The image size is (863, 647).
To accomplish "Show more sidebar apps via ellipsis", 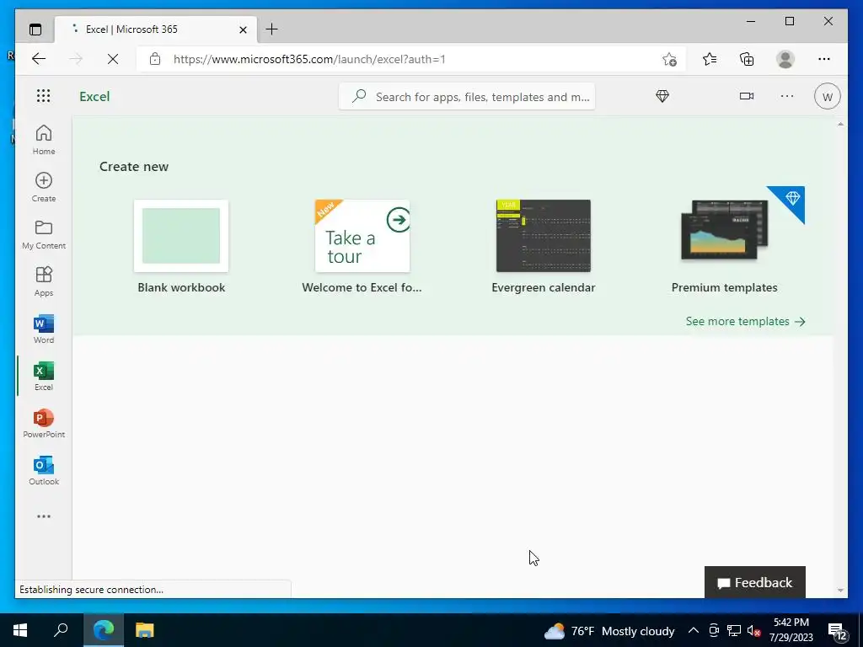I will tap(44, 516).
